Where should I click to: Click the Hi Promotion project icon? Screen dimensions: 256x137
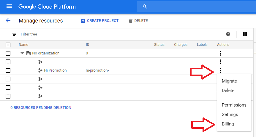[40, 70]
